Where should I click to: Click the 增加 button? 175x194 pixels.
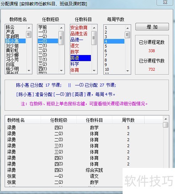[152, 26]
